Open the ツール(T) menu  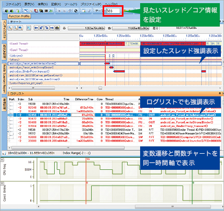pyautogui.click(x=71, y=4)
